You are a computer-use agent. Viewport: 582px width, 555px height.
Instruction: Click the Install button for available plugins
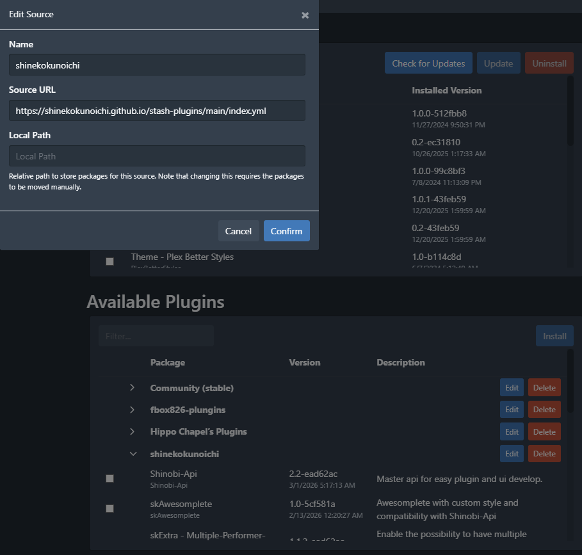pyautogui.click(x=554, y=336)
